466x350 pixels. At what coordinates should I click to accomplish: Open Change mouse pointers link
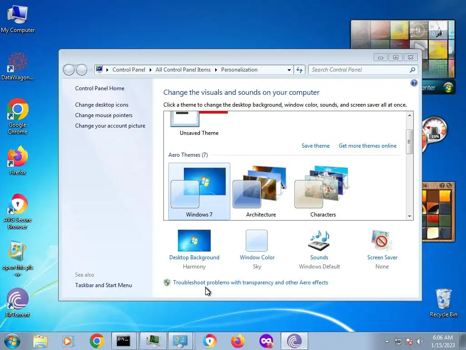pyautogui.click(x=104, y=115)
